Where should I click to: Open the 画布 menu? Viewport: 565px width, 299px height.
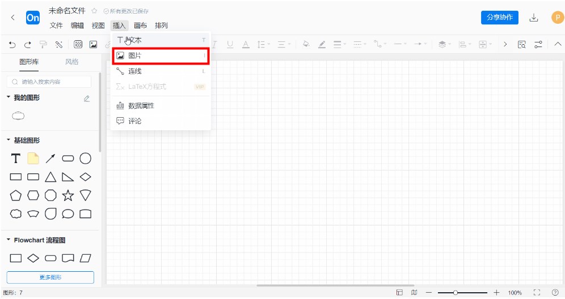[140, 25]
